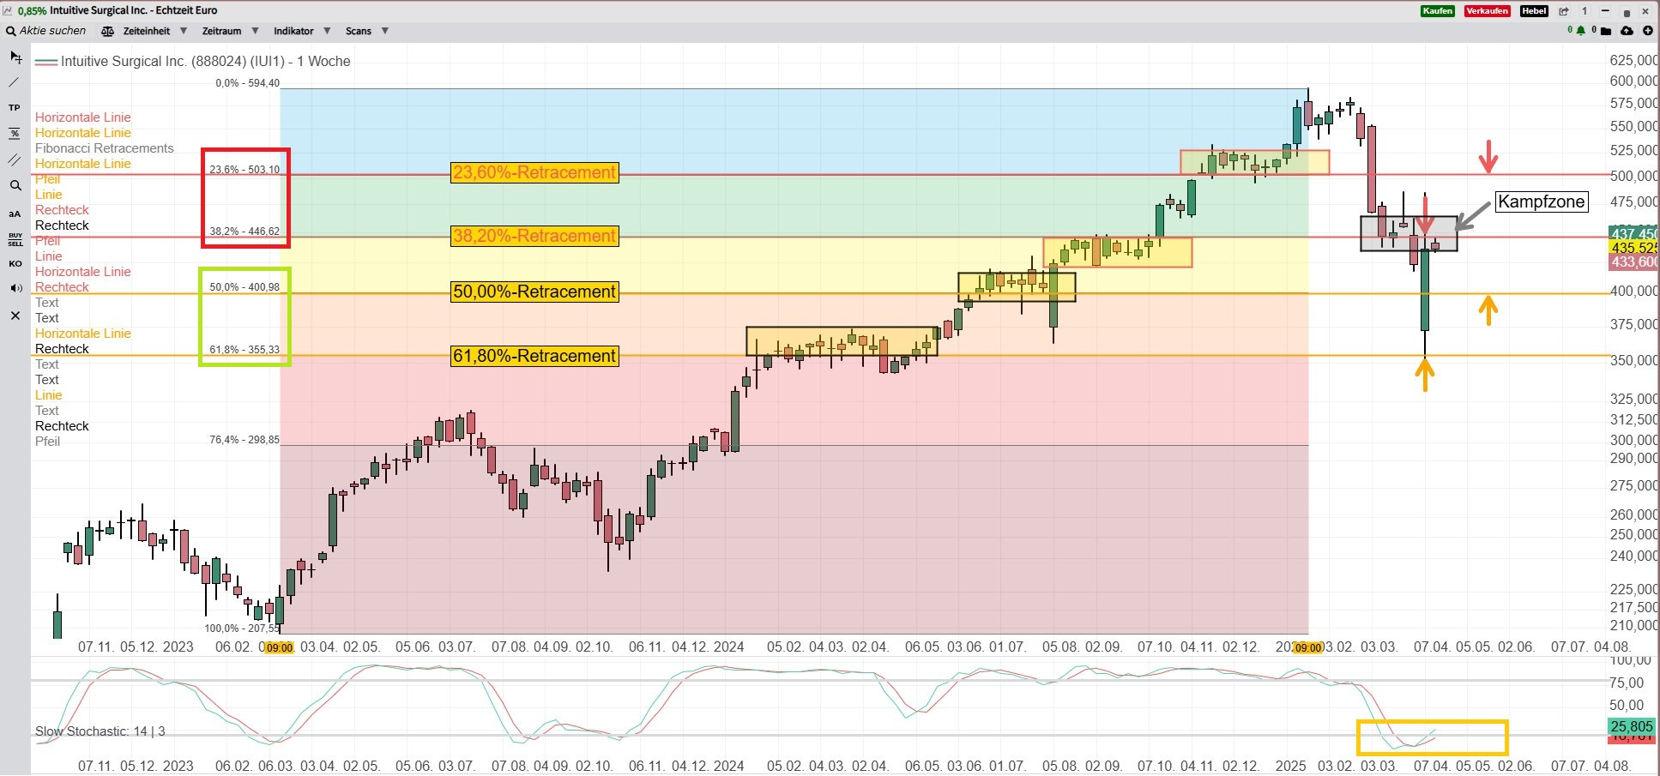Open the green bell alerts icon
The height and width of the screenshot is (776, 1660).
(1581, 30)
